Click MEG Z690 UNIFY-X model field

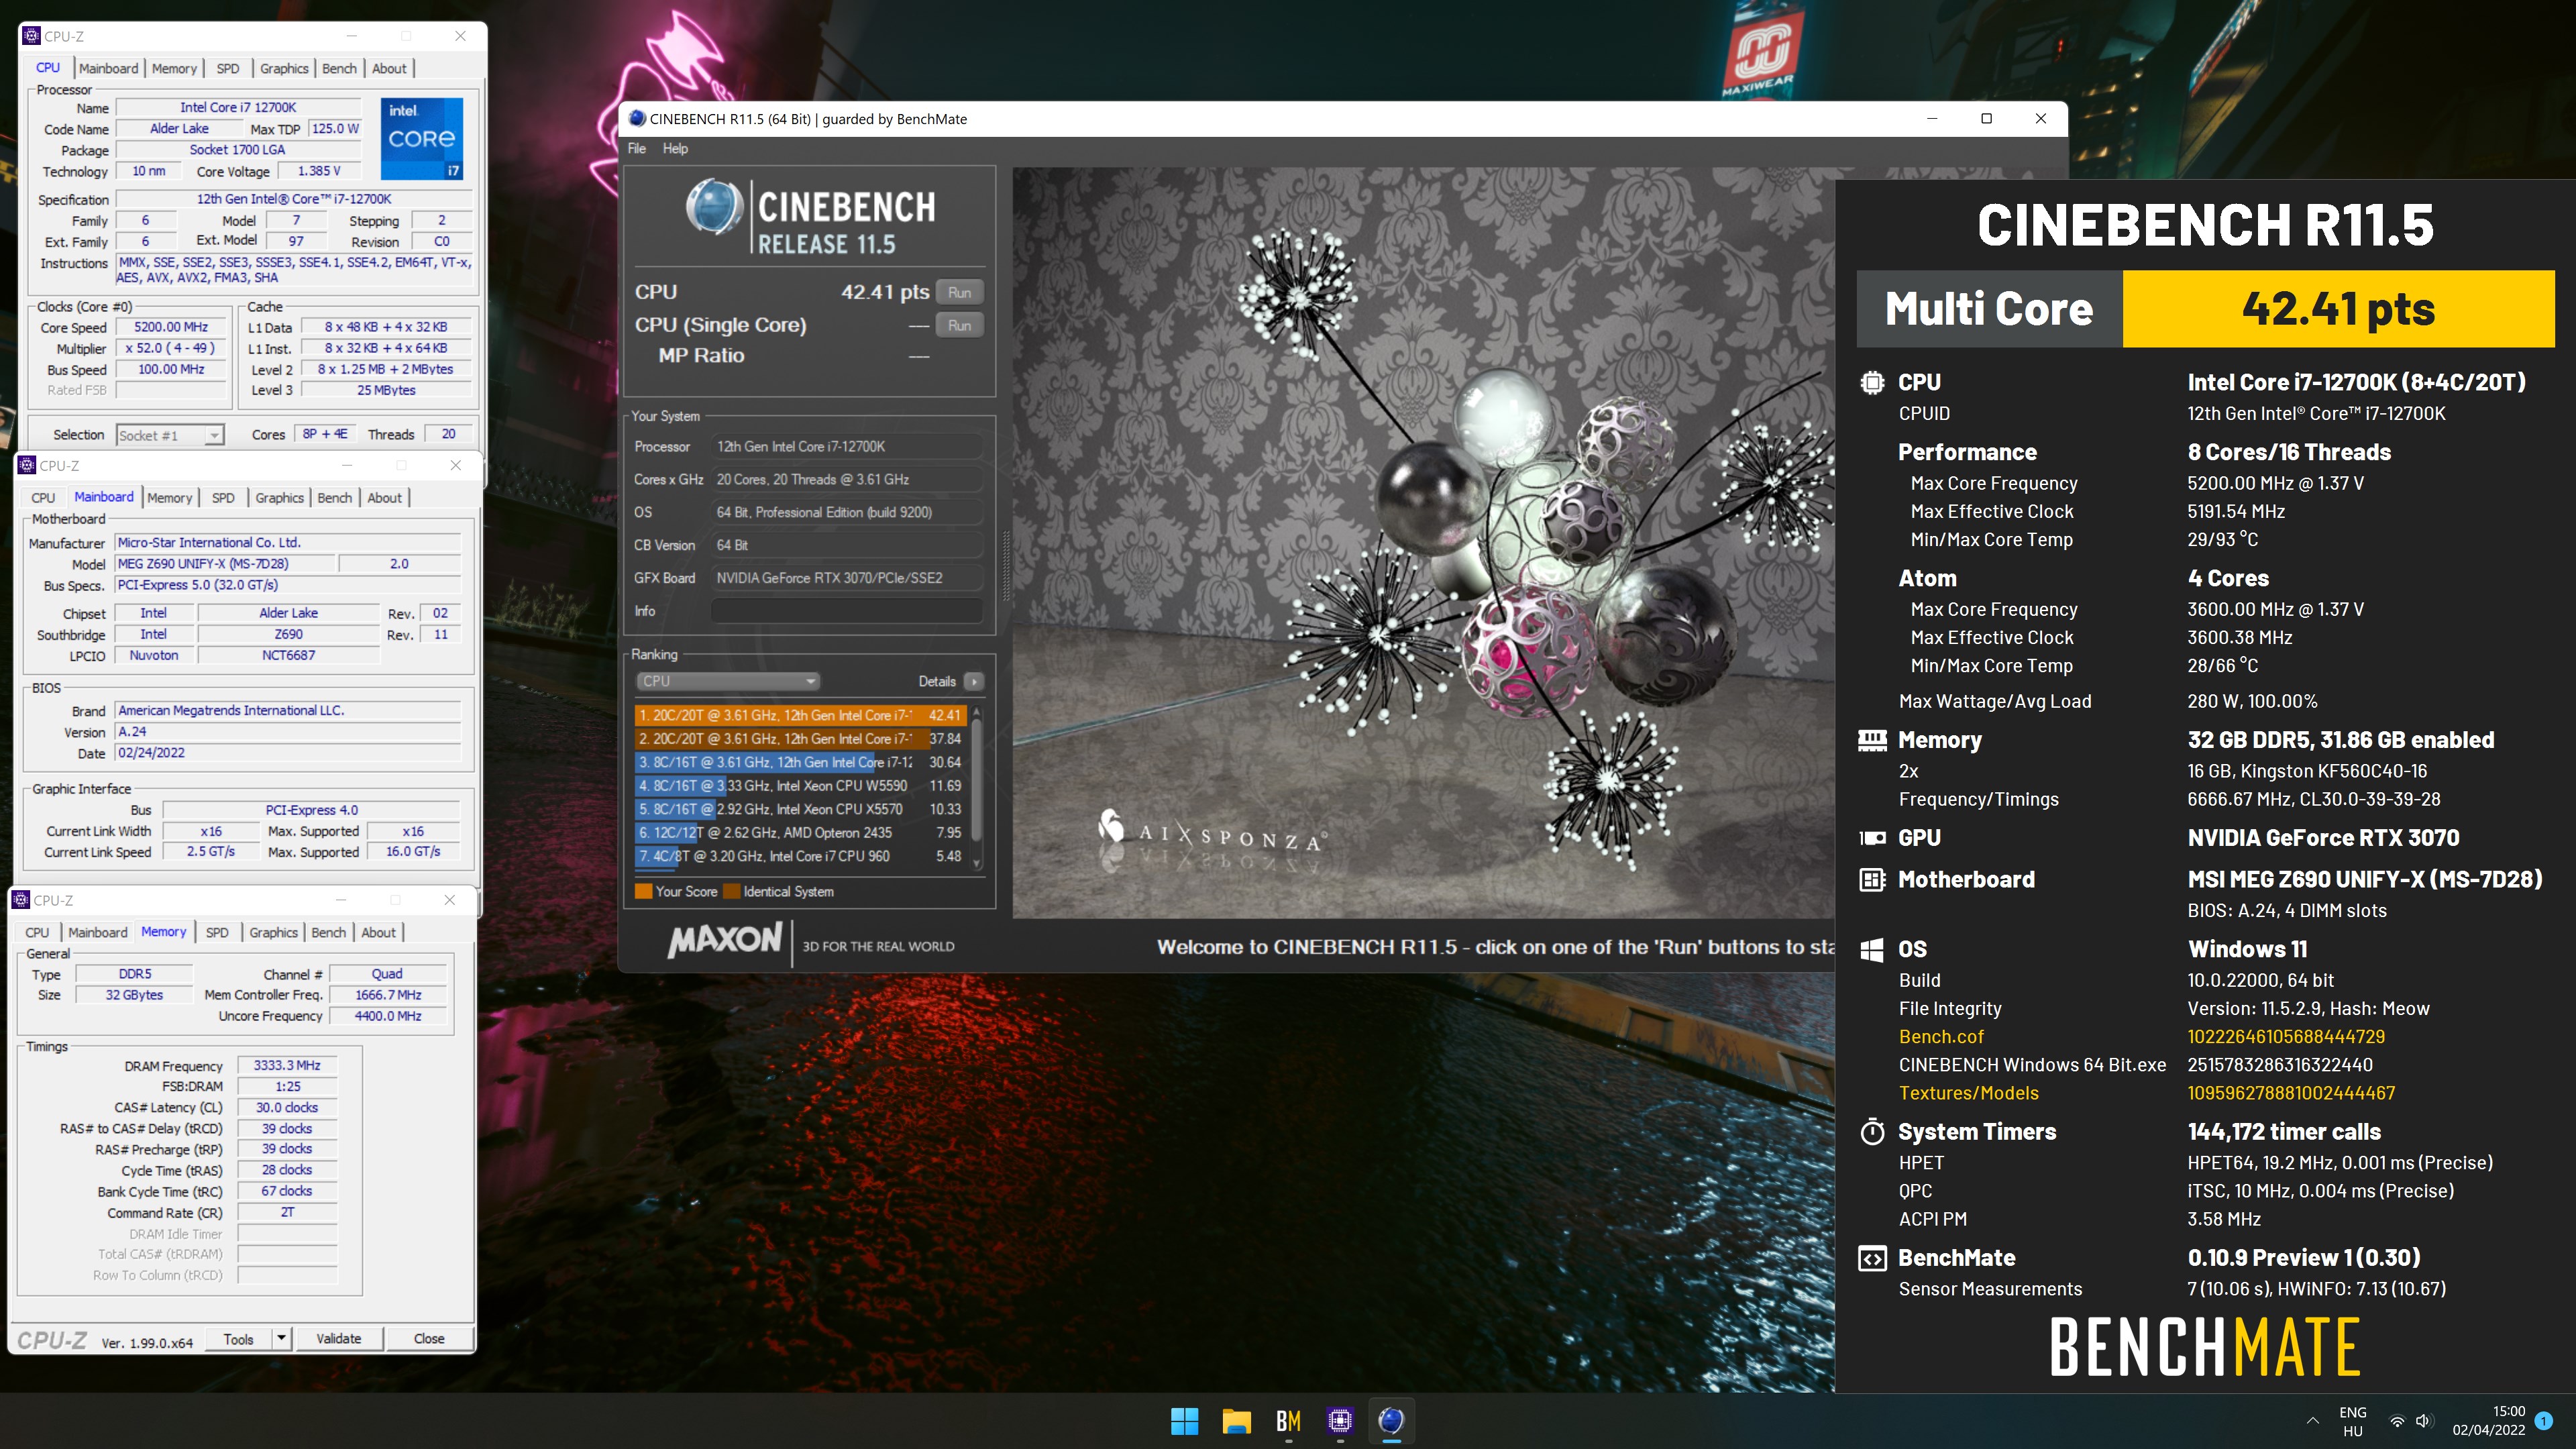pos(224,563)
